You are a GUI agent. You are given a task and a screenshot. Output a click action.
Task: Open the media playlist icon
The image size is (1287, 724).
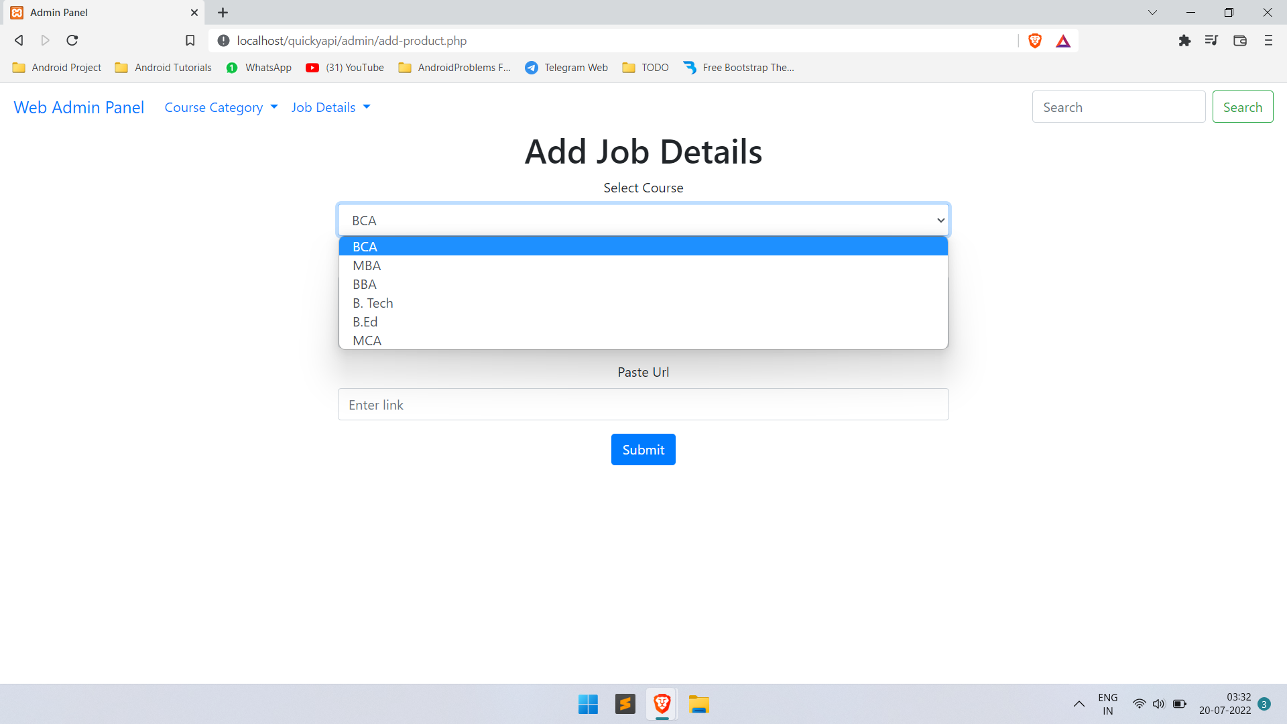pos(1211,41)
